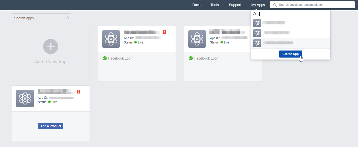This screenshot has width=358, height=147.
Task: Click green check beside Facebook Login on badge-1 card
Action: [x=105, y=58]
